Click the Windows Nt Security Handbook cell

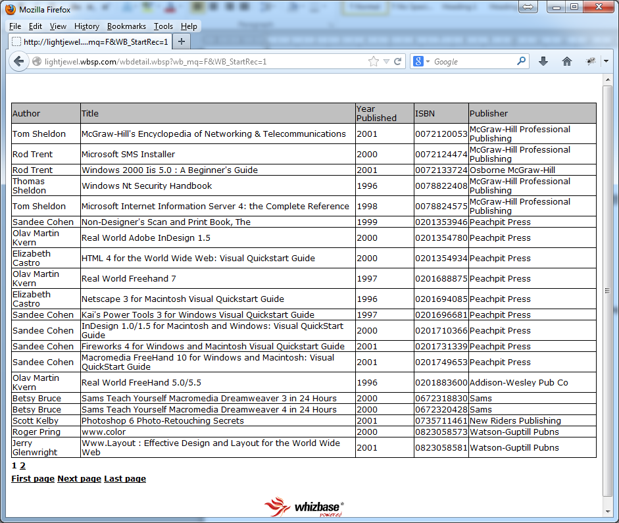218,186
